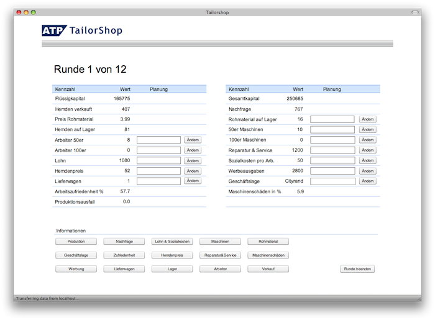Image resolution: width=435 pixels, height=320 pixels.
Task: Open the Maschinenschäden information button
Action: pos(268,255)
